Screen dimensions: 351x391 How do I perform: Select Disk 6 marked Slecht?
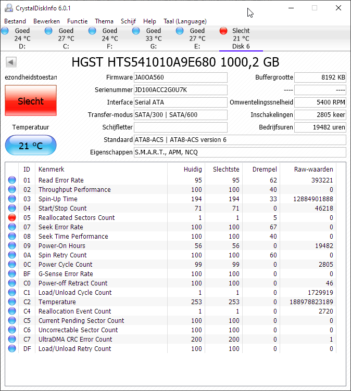point(241,38)
